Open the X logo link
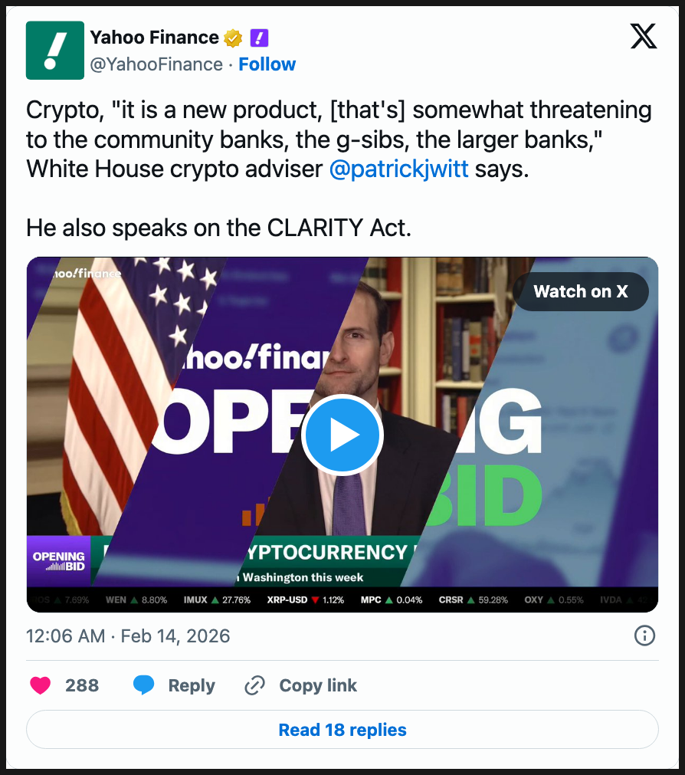This screenshot has height=775, width=685. click(643, 37)
